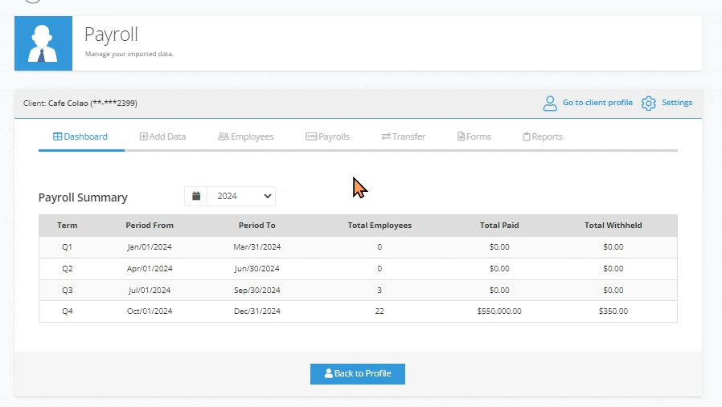Open the Settings link
This screenshot has height=407, width=722.
coord(677,103)
